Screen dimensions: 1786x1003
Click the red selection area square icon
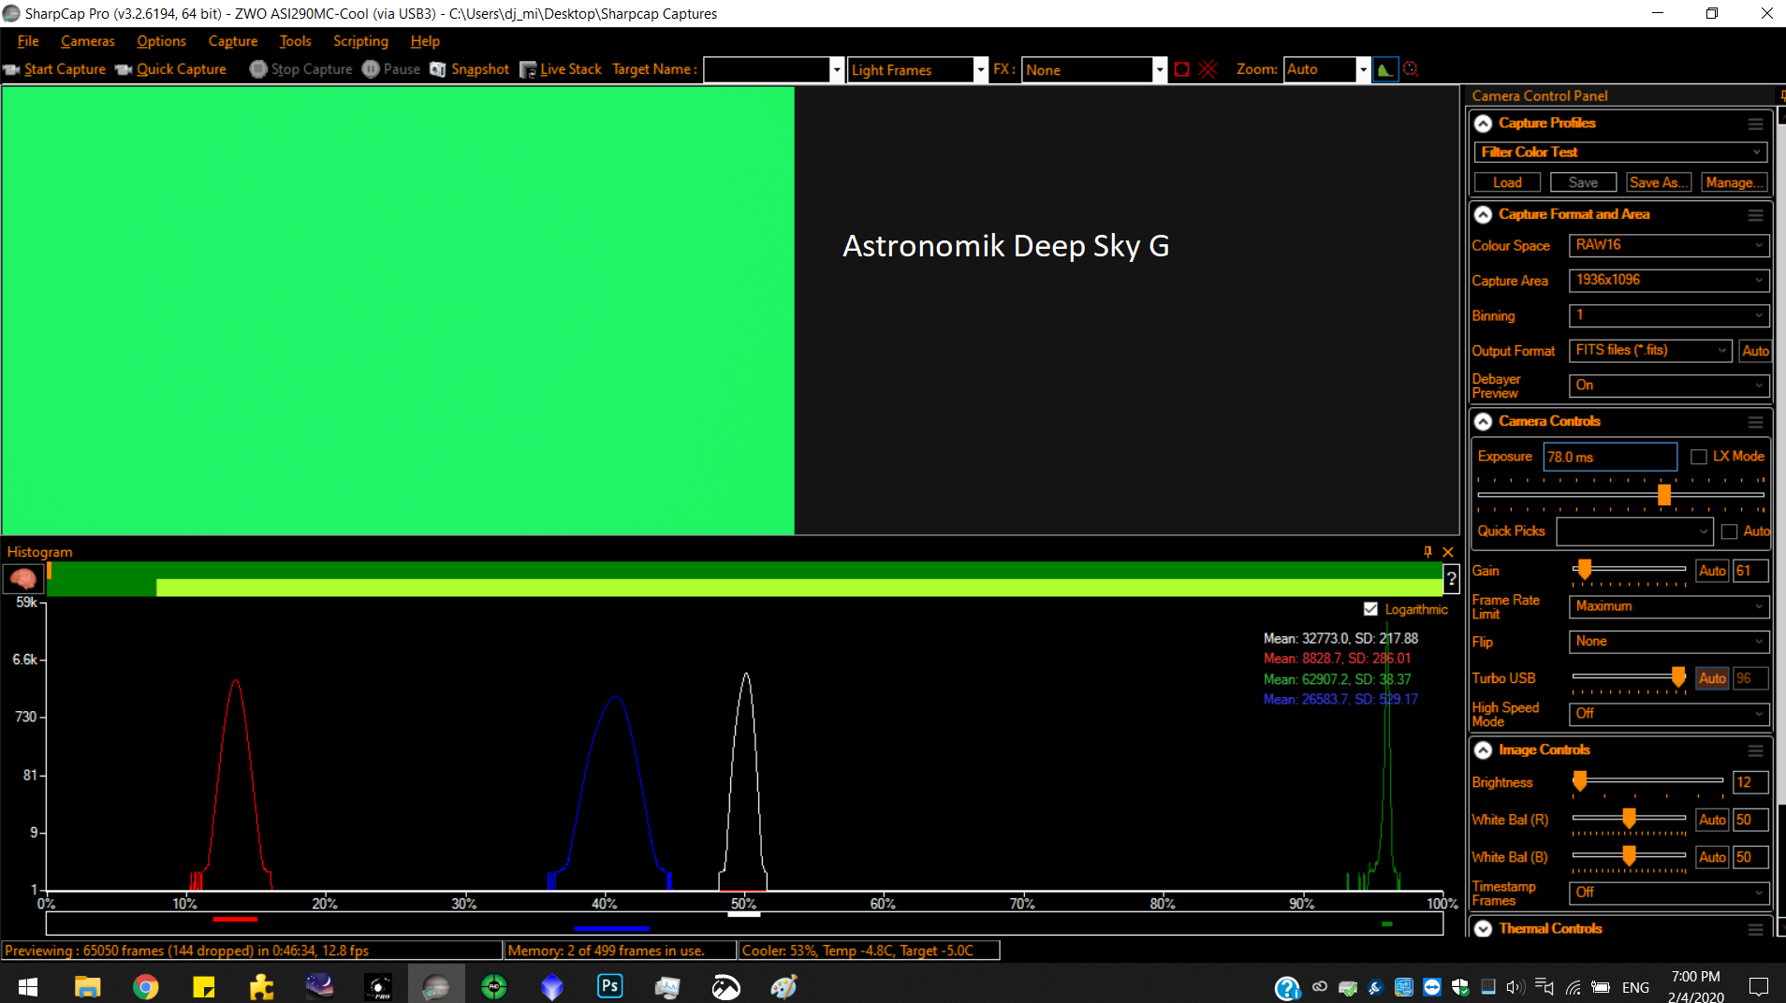point(1182,69)
